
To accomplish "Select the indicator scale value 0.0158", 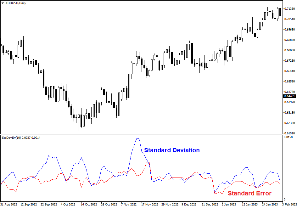I will pyautogui.click(x=288, y=137).
